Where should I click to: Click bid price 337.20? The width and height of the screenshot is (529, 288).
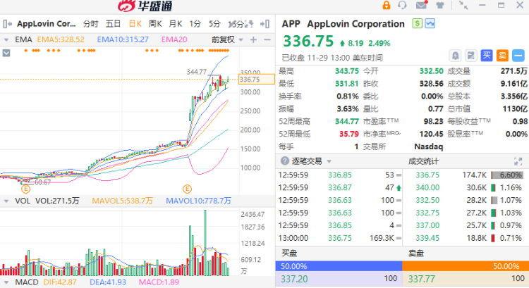click(294, 279)
